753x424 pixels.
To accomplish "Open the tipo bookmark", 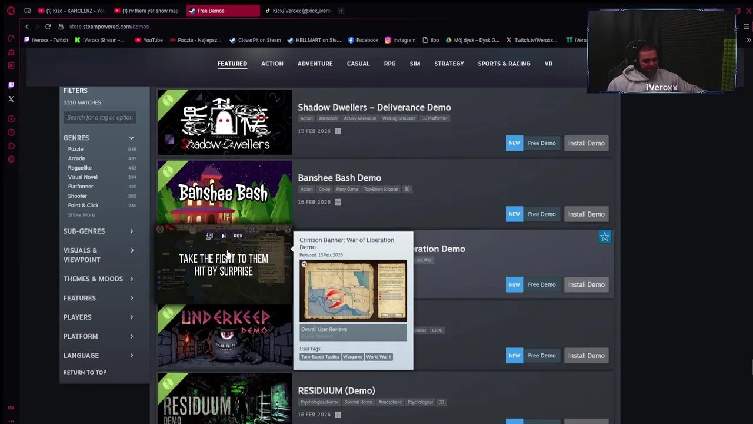I will click(x=430, y=40).
